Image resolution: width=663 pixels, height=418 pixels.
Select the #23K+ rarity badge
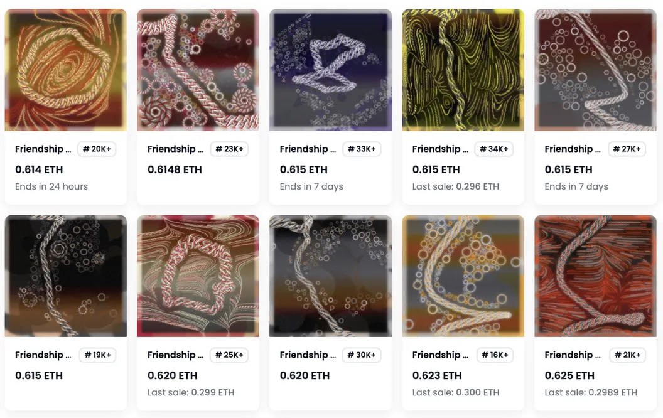[229, 149]
